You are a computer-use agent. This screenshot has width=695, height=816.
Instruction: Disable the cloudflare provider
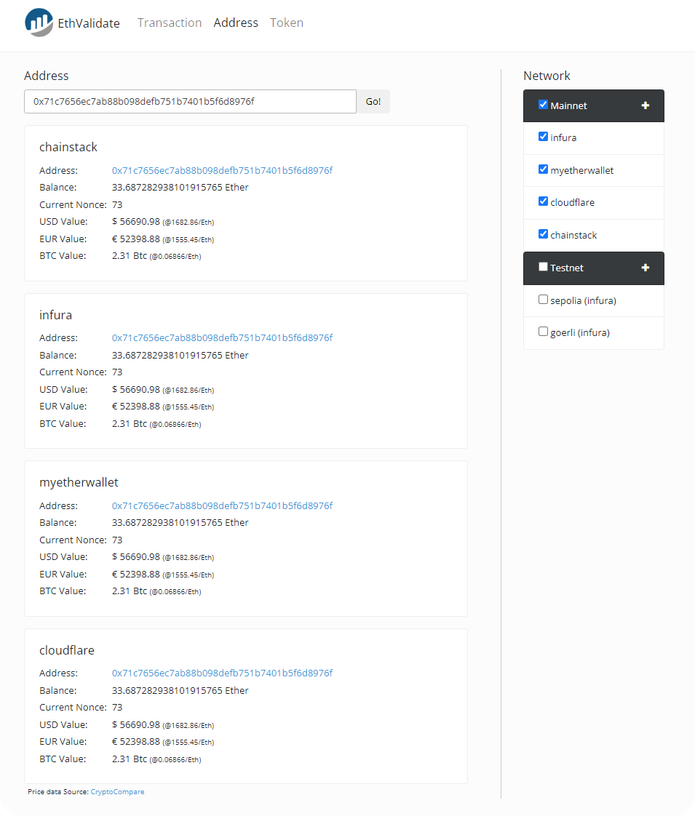[543, 201]
